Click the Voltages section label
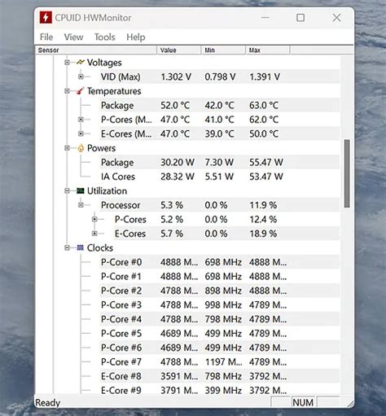Viewport: 386px width, 416px height. [x=104, y=63]
